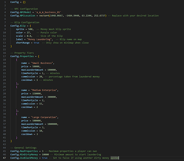Click 'timePerCycle = 3' on line 38
The height and width of the screenshot is (161, 184).
click(32, 128)
